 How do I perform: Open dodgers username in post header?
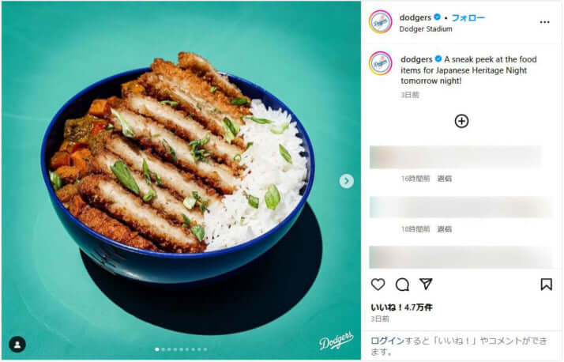pyautogui.click(x=415, y=17)
